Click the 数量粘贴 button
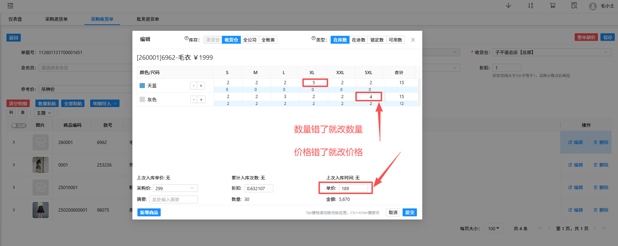Viewport: 618px width, 246px height. pyautogui.click(x=47, y=103)
